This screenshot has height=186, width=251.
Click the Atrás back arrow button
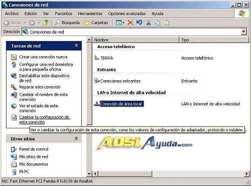[x=12, y=23]
